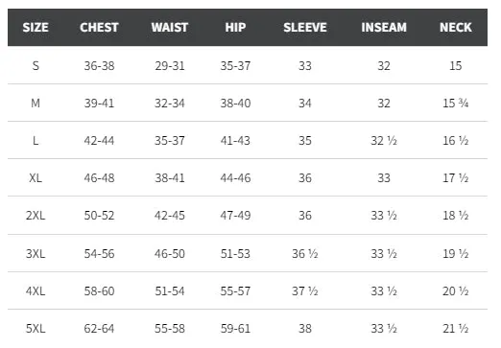Click the 2XL size row label
Image resolution: width=501 pixels, height=348 pixels.
pos(36,216)
